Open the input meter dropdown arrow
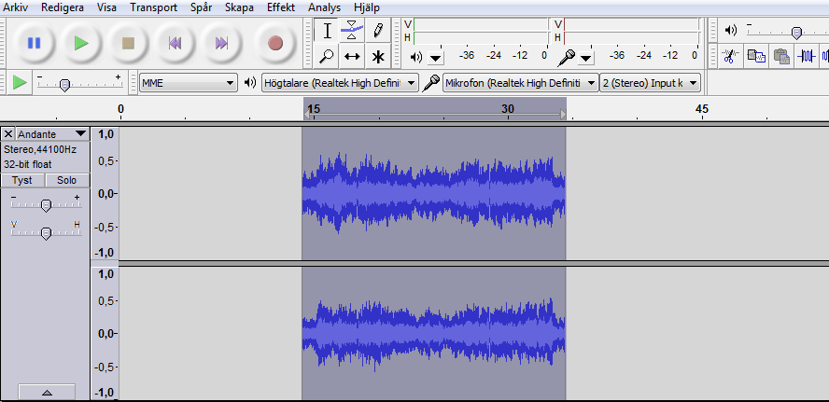Viewport: 829px width, 402px height. [x=585, y=58]
